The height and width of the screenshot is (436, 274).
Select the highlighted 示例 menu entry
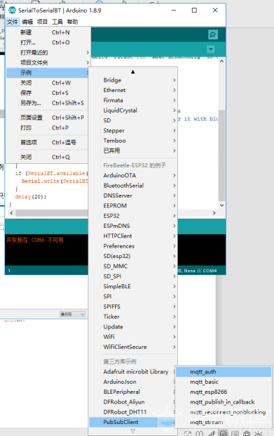point(48,73)
